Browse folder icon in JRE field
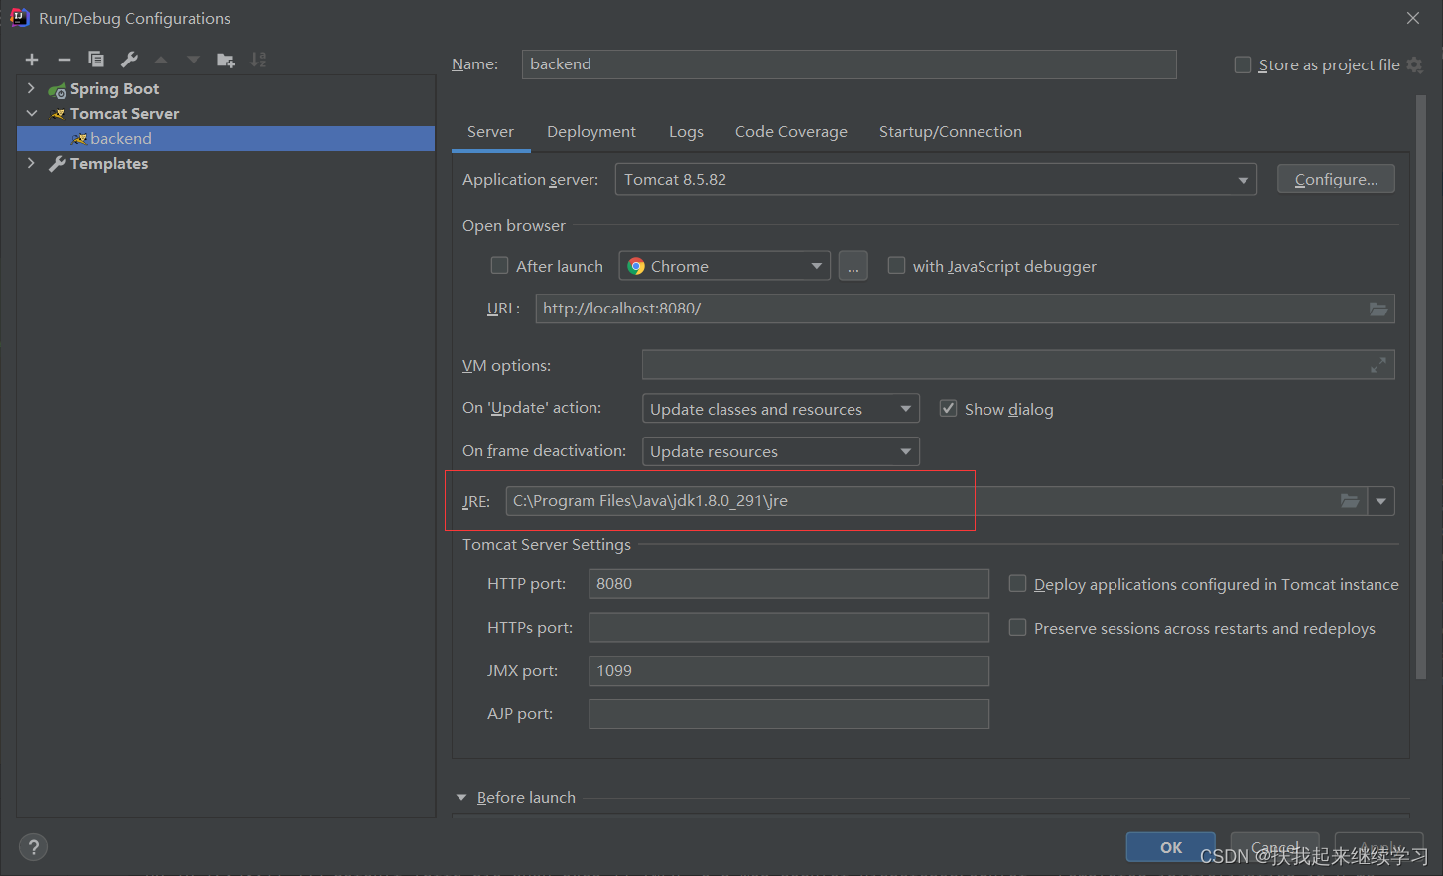The image size is (1443, 876). pos(1350,501)
